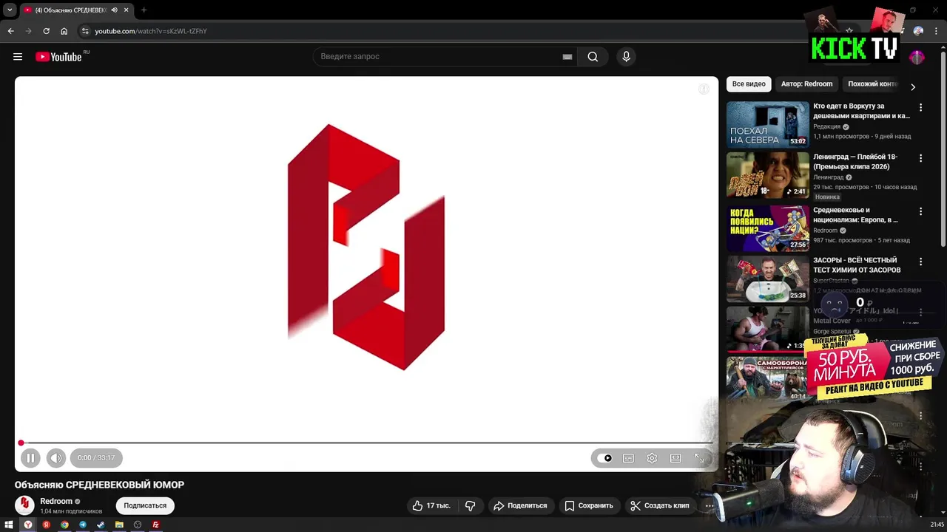Go back in browser history
947x532 pixels.
click(10, 31)
